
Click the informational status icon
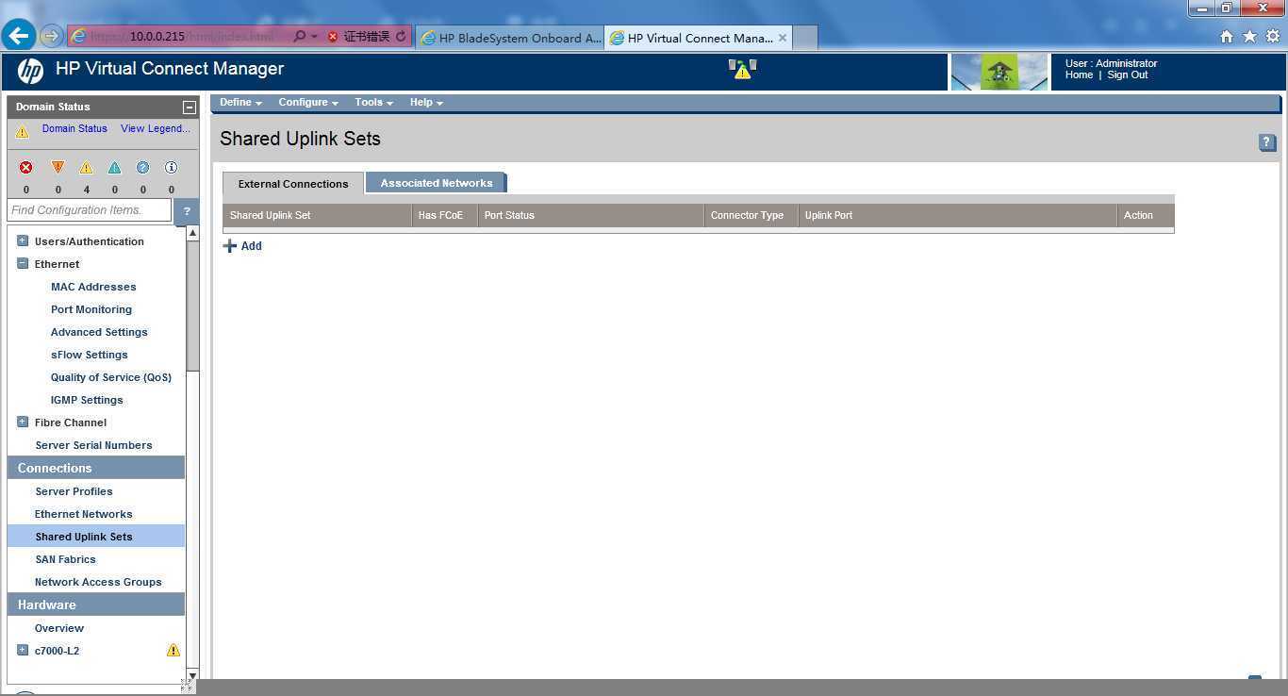pyautogui.click(x=171, y=167)
